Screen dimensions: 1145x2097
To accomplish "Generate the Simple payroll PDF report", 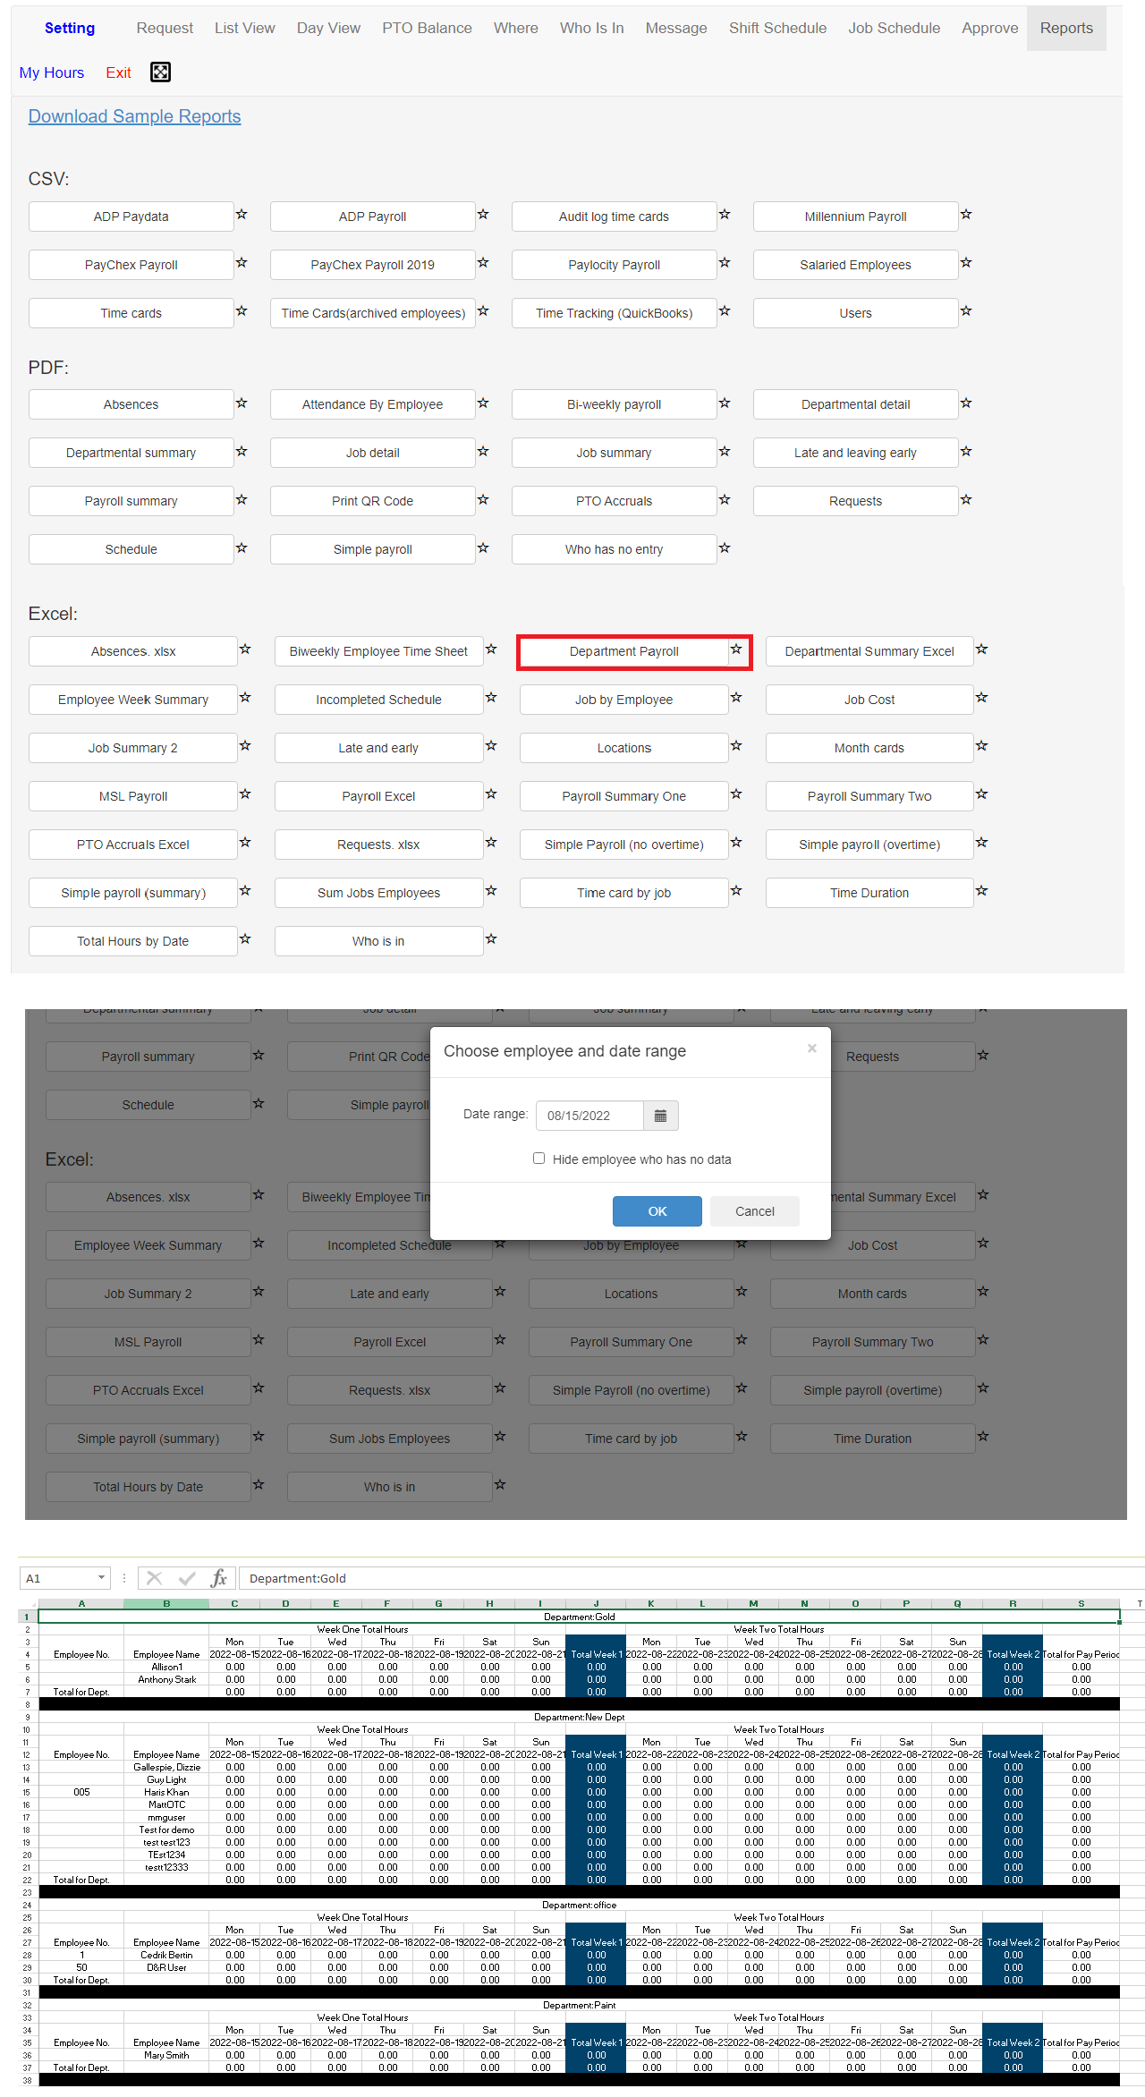I will tap(373, 549).
